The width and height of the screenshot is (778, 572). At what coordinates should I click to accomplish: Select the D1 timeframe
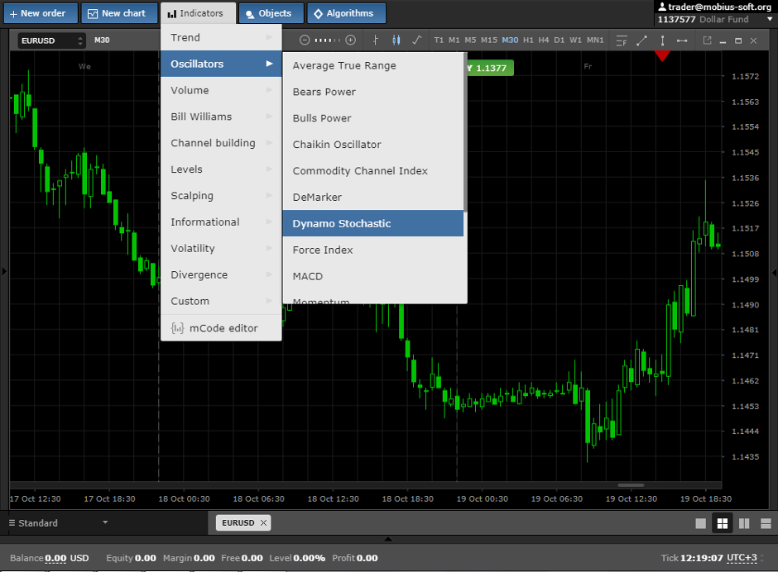click(x=559, y=41)
